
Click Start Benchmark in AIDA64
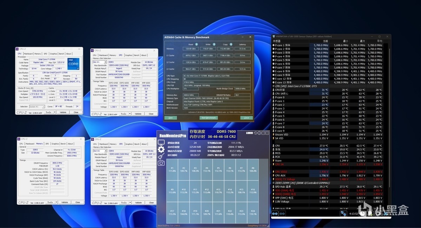209,118
